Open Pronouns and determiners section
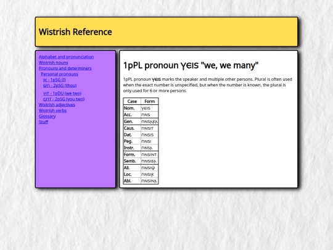 (x=65, y=69)
